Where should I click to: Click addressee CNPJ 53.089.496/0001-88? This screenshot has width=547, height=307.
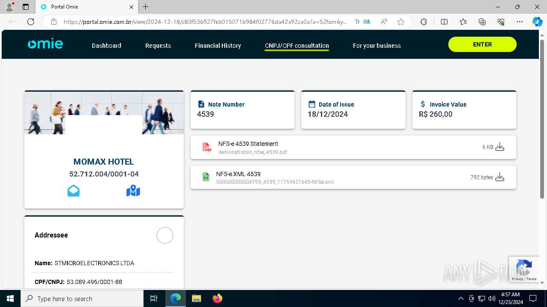94,282
